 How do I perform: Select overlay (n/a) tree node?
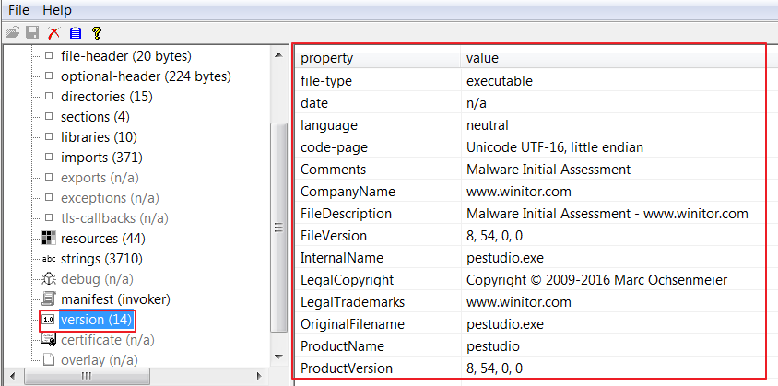pyautogui.click(x=100, y=359)
